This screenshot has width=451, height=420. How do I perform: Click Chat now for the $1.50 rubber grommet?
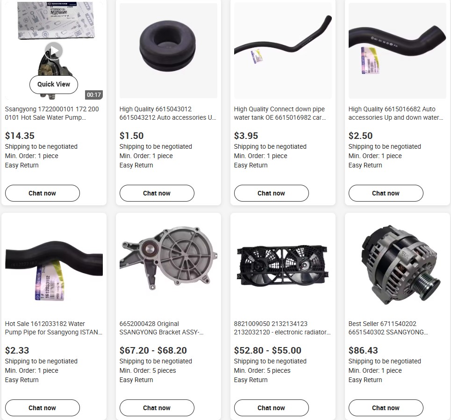pos(157,193)
